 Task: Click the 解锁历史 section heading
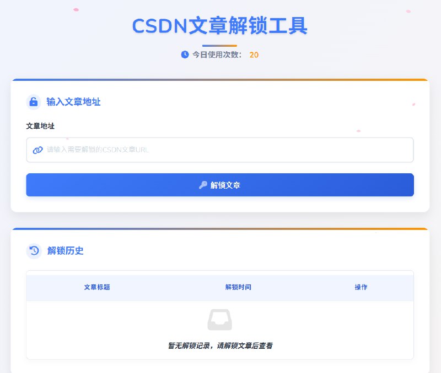pyautogui.click(x=65, y=251)
